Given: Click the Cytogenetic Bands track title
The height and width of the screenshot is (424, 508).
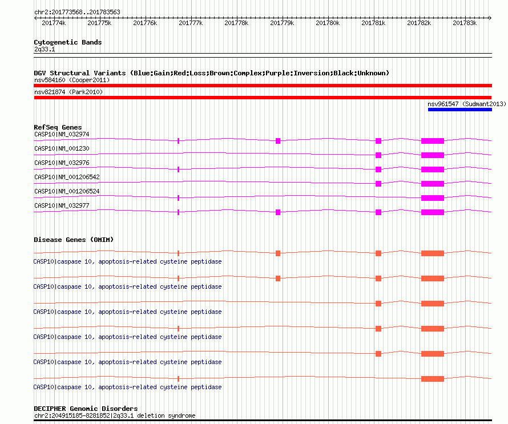Looking at the screenshot, I should coord(68,42).
